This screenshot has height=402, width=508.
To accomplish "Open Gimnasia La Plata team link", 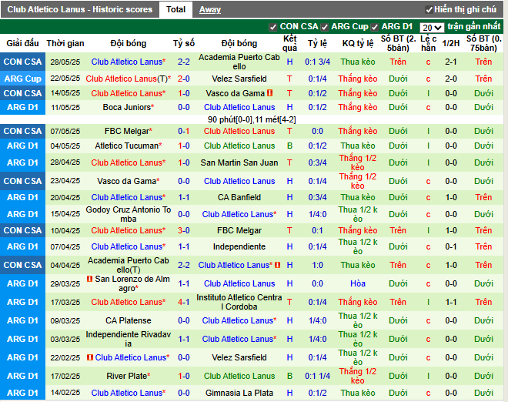I will [x=239, y=393].
